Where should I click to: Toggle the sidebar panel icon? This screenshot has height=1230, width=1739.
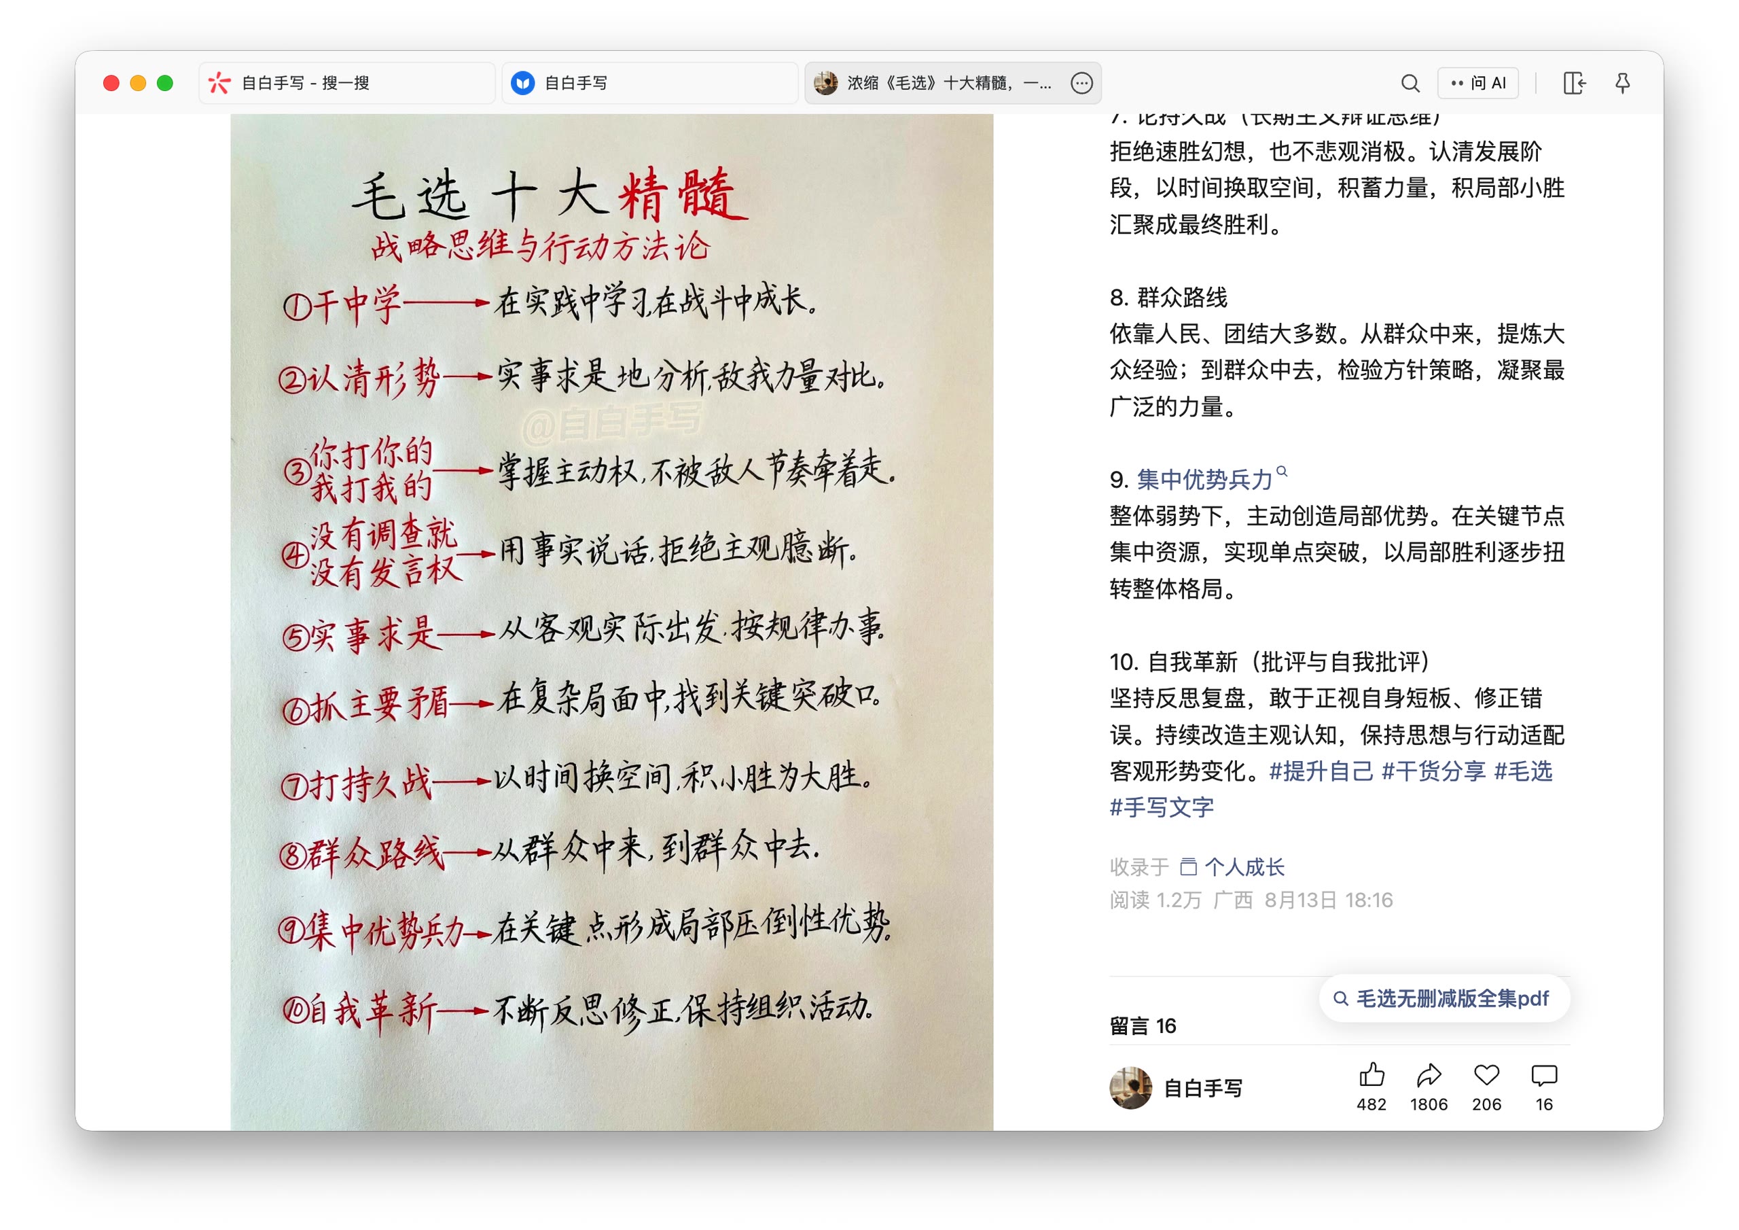[x=1574, y=84]
